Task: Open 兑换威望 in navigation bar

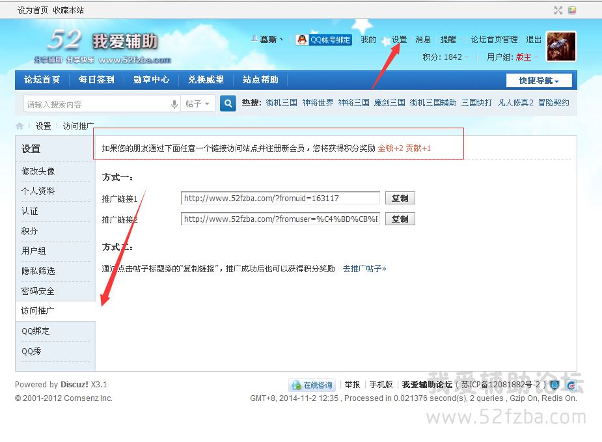Action: (x=206, y=79)
